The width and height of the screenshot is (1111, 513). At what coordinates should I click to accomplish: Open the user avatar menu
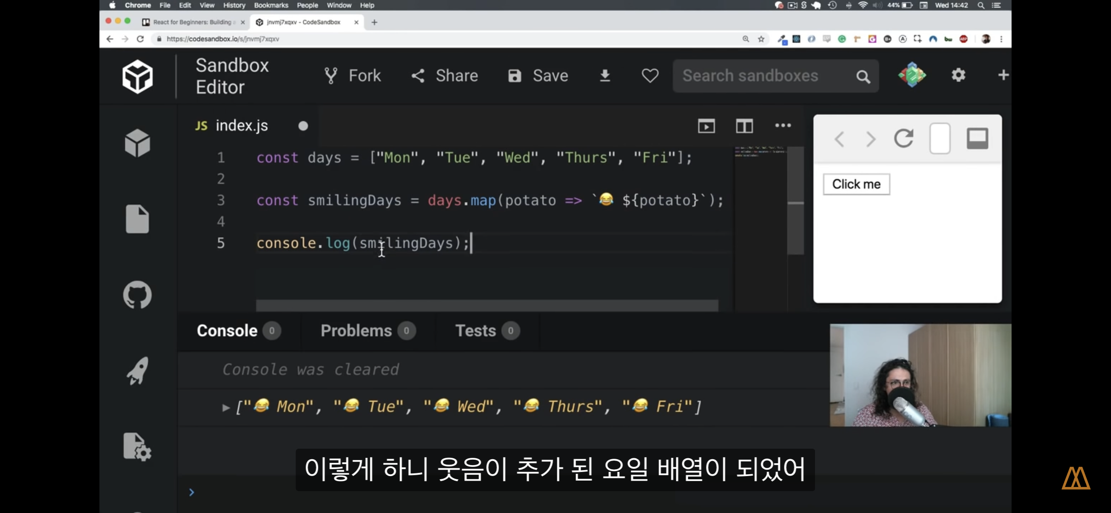(x=912, y=75)
